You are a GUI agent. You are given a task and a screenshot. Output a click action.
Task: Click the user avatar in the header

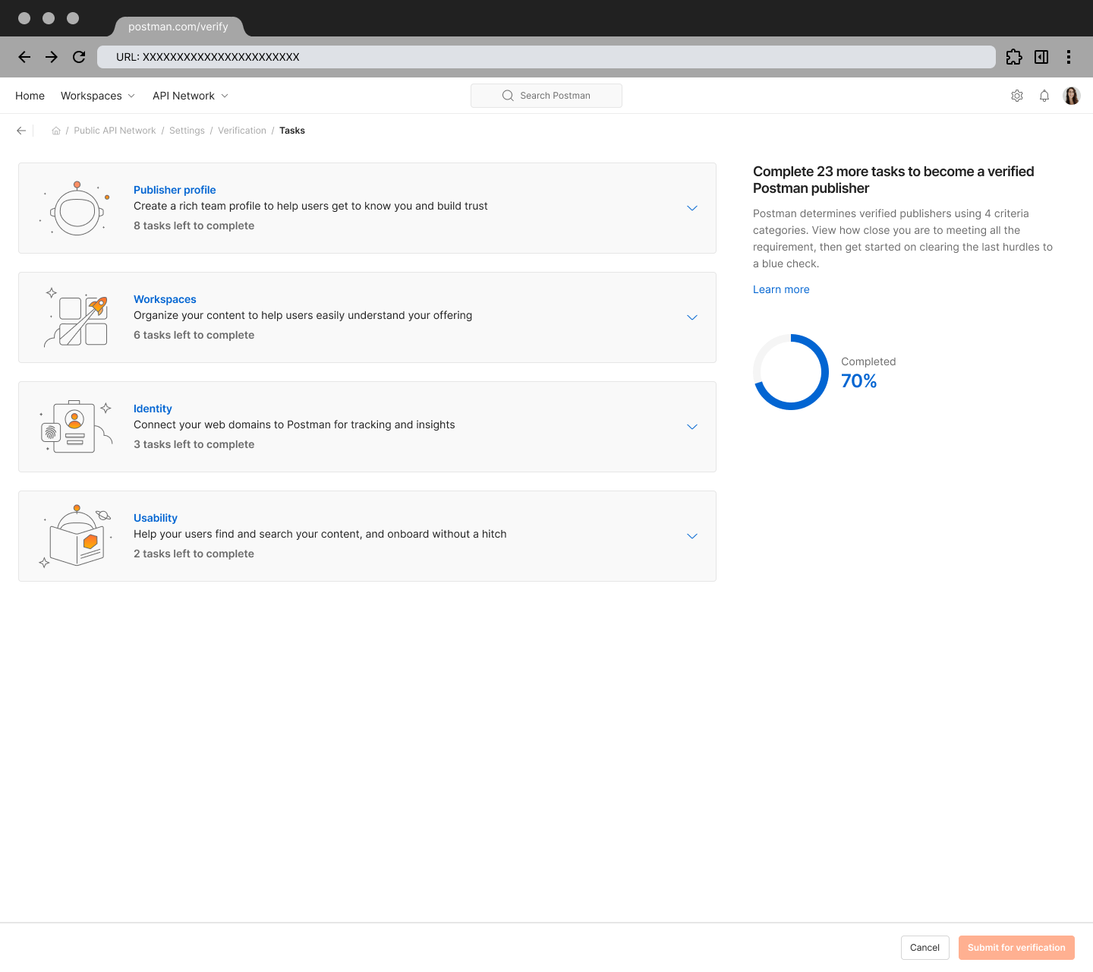point(1072,96)
